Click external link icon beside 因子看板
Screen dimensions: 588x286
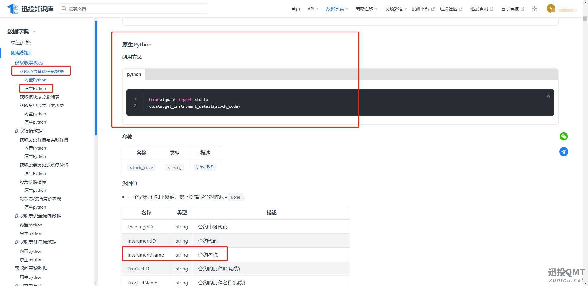(x=522, y=9)
